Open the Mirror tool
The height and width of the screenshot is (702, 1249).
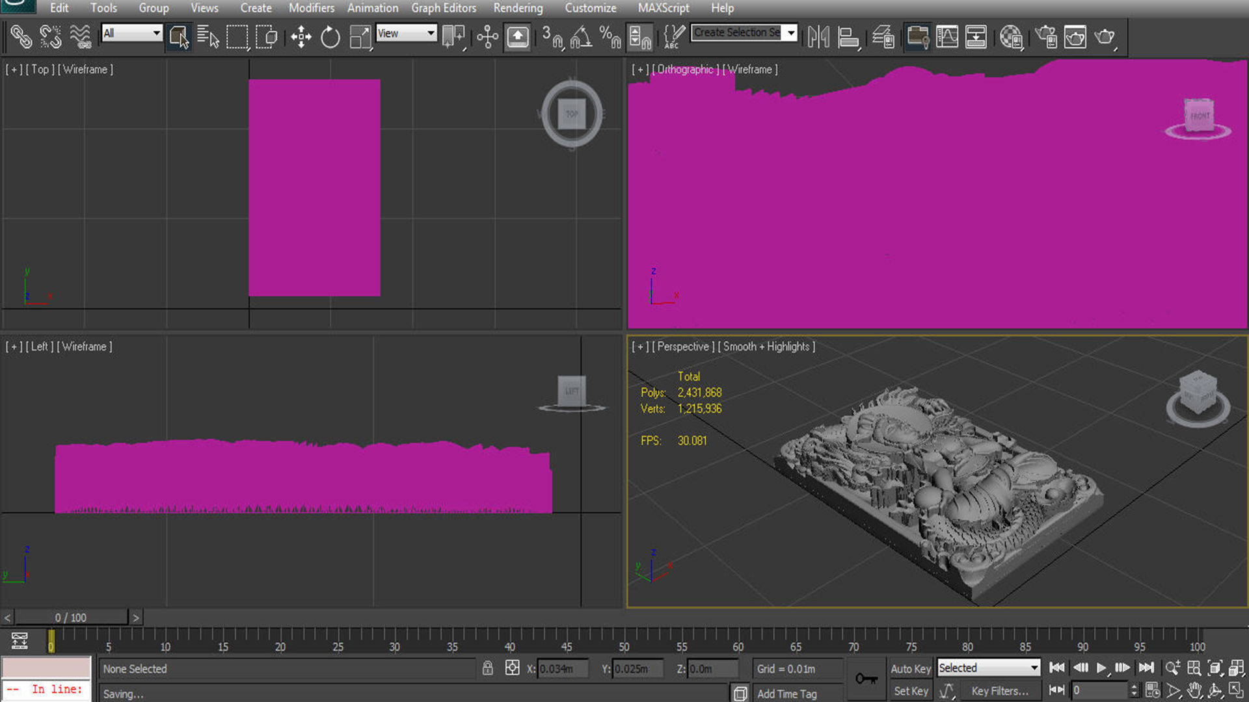coord(818,36)
